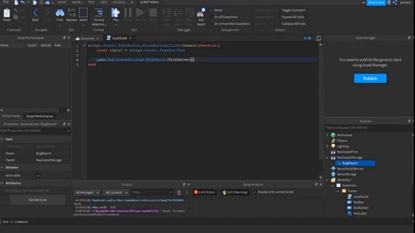The image size is (415, 233).
Task: Collapse the Attributes properties section
Action: [3, 183]
